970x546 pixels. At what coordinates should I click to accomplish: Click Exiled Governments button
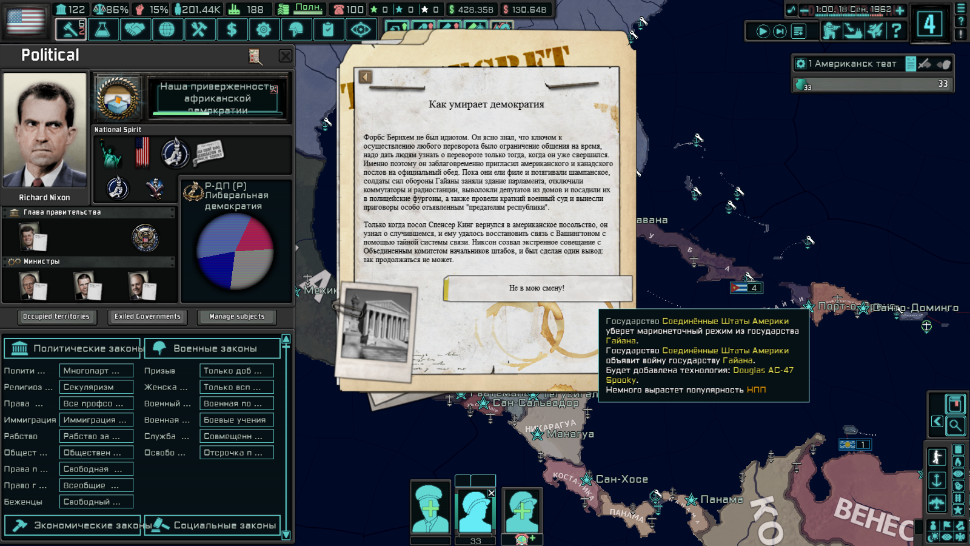point(147,317)
